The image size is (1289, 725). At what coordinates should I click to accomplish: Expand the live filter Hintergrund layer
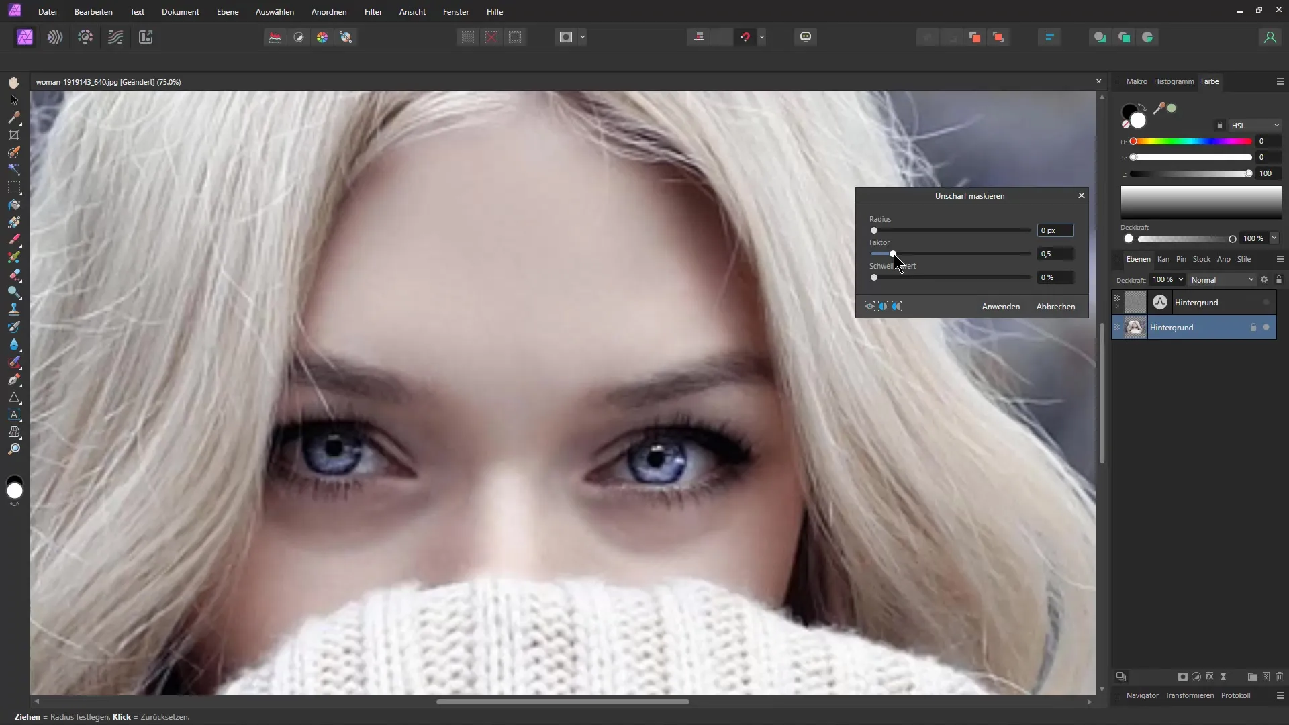point(1117,307)
